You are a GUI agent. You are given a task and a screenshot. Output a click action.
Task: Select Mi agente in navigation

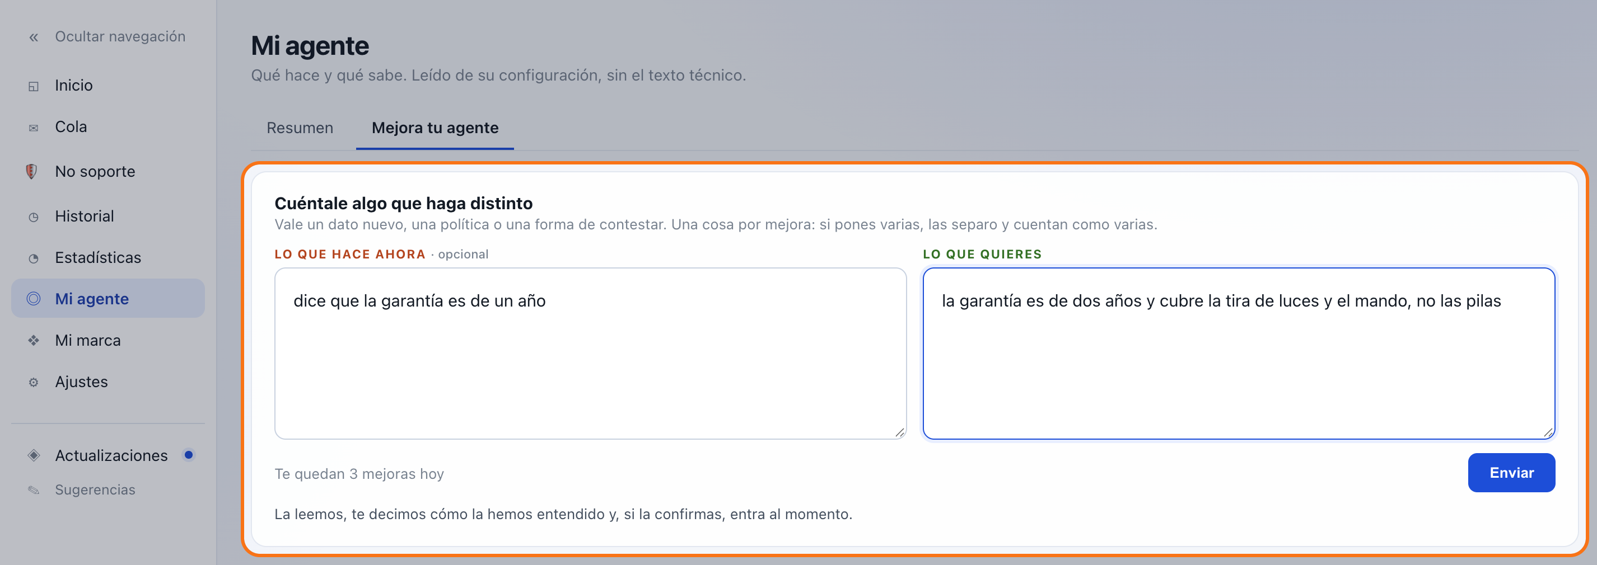click(108, 299)
